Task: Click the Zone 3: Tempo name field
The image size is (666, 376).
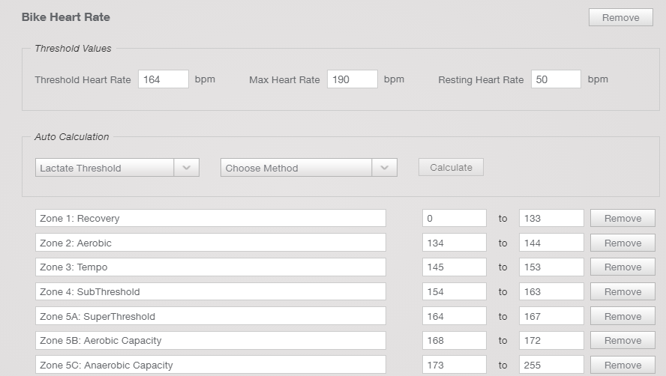Action: tap(210, 267)
